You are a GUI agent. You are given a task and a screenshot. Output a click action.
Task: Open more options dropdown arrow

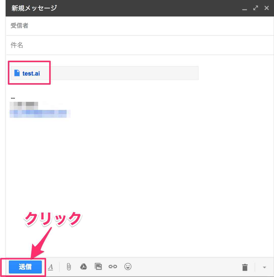264,267
